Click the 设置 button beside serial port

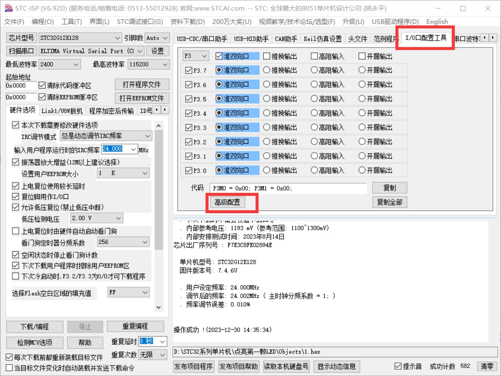[x=157, y=51]
